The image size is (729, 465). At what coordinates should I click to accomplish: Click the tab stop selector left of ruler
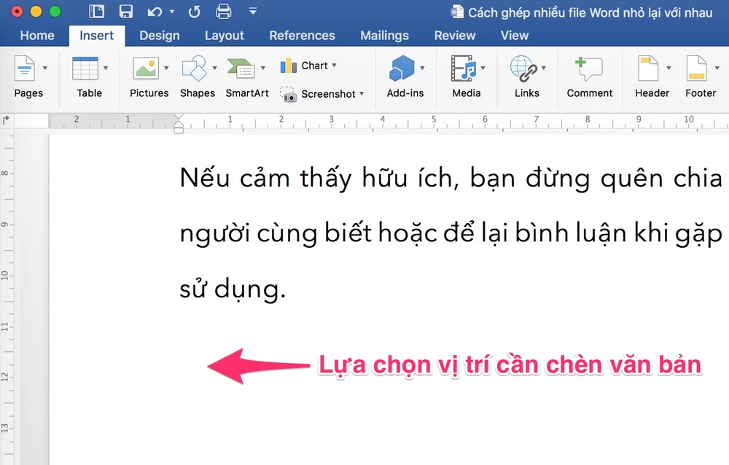pos(7,120)
